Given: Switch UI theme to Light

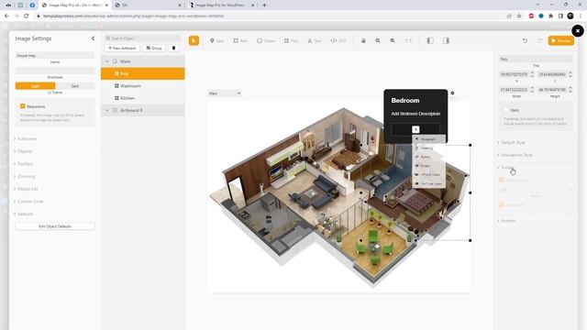Looking at the screenshot, I should tap(35, 86).
